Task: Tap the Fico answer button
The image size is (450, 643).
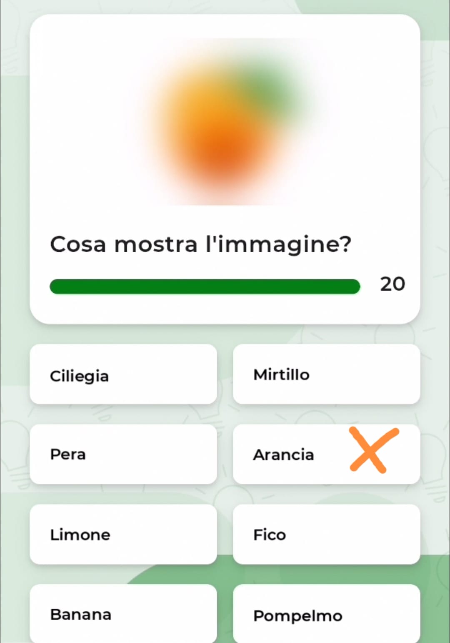Action: 326,534
